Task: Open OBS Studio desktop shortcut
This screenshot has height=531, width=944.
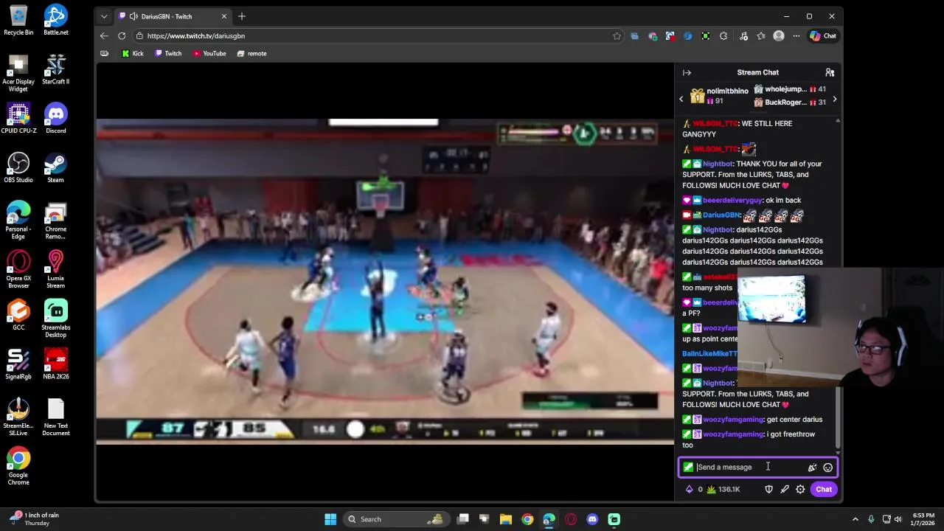Action: 18,167
